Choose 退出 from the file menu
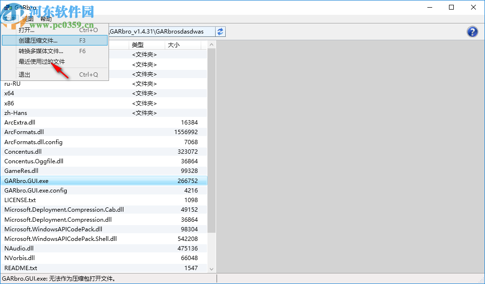 [x=55, y=74]
